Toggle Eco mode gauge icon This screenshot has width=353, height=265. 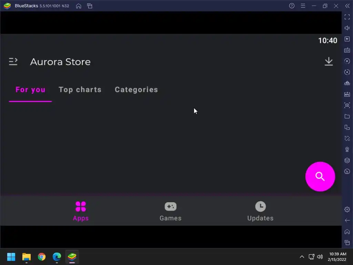[347, 171]
